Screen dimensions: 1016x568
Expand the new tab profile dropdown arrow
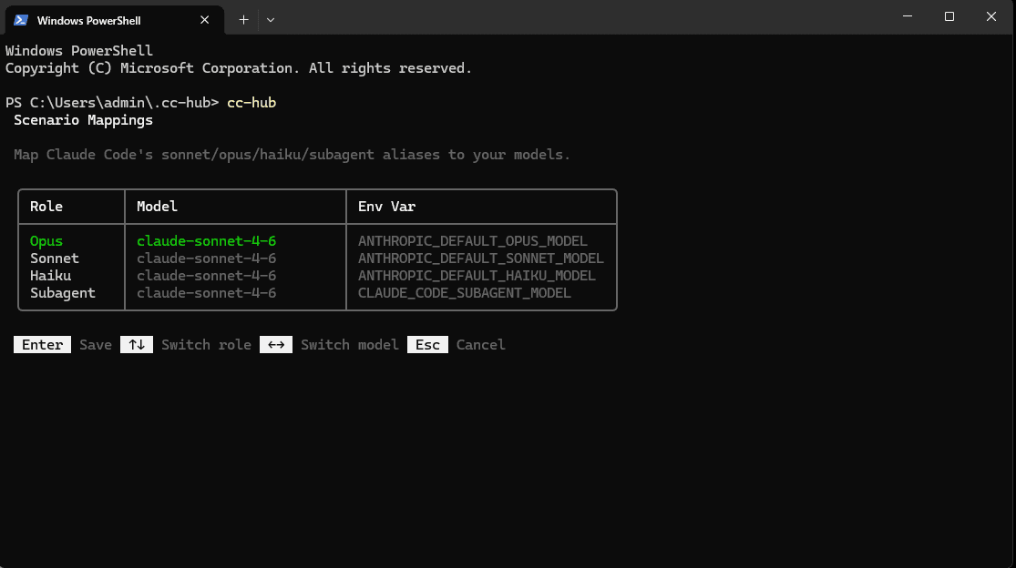(x=271, y=20)
